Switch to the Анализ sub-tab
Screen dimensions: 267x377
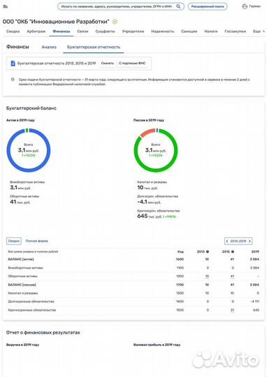coord(49,47)
